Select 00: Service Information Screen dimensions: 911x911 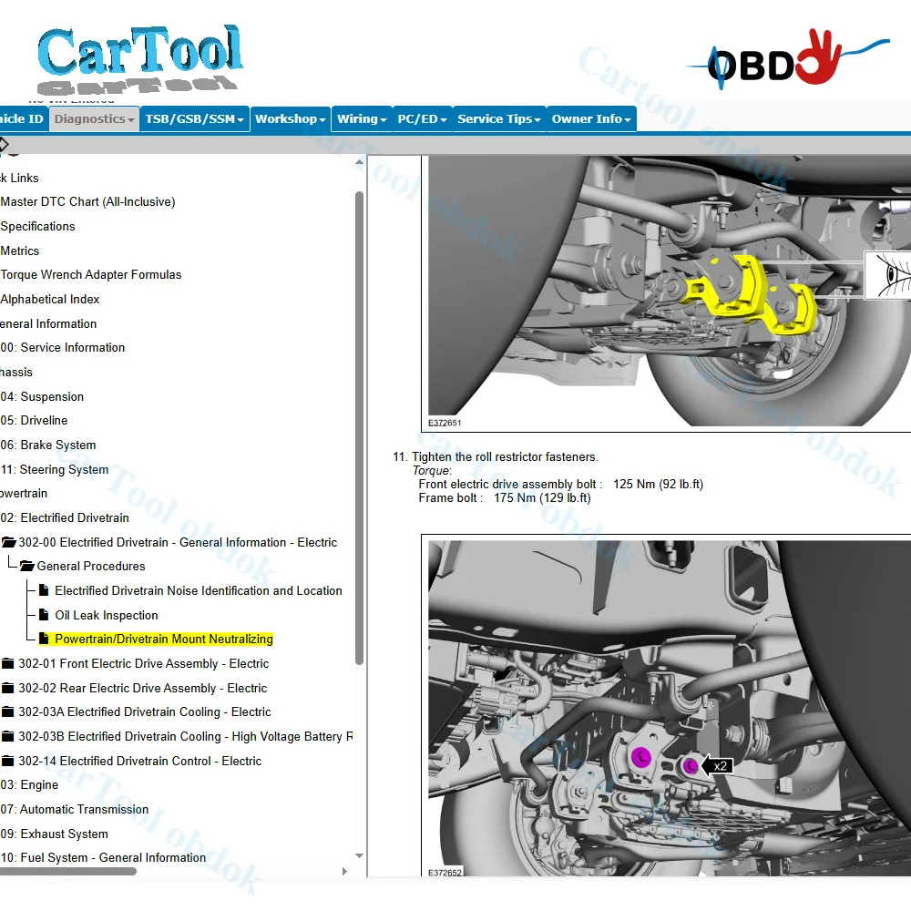(x=63, y=347)
